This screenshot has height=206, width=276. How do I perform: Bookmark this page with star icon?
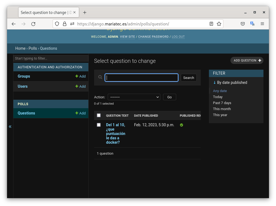[219, 24]
